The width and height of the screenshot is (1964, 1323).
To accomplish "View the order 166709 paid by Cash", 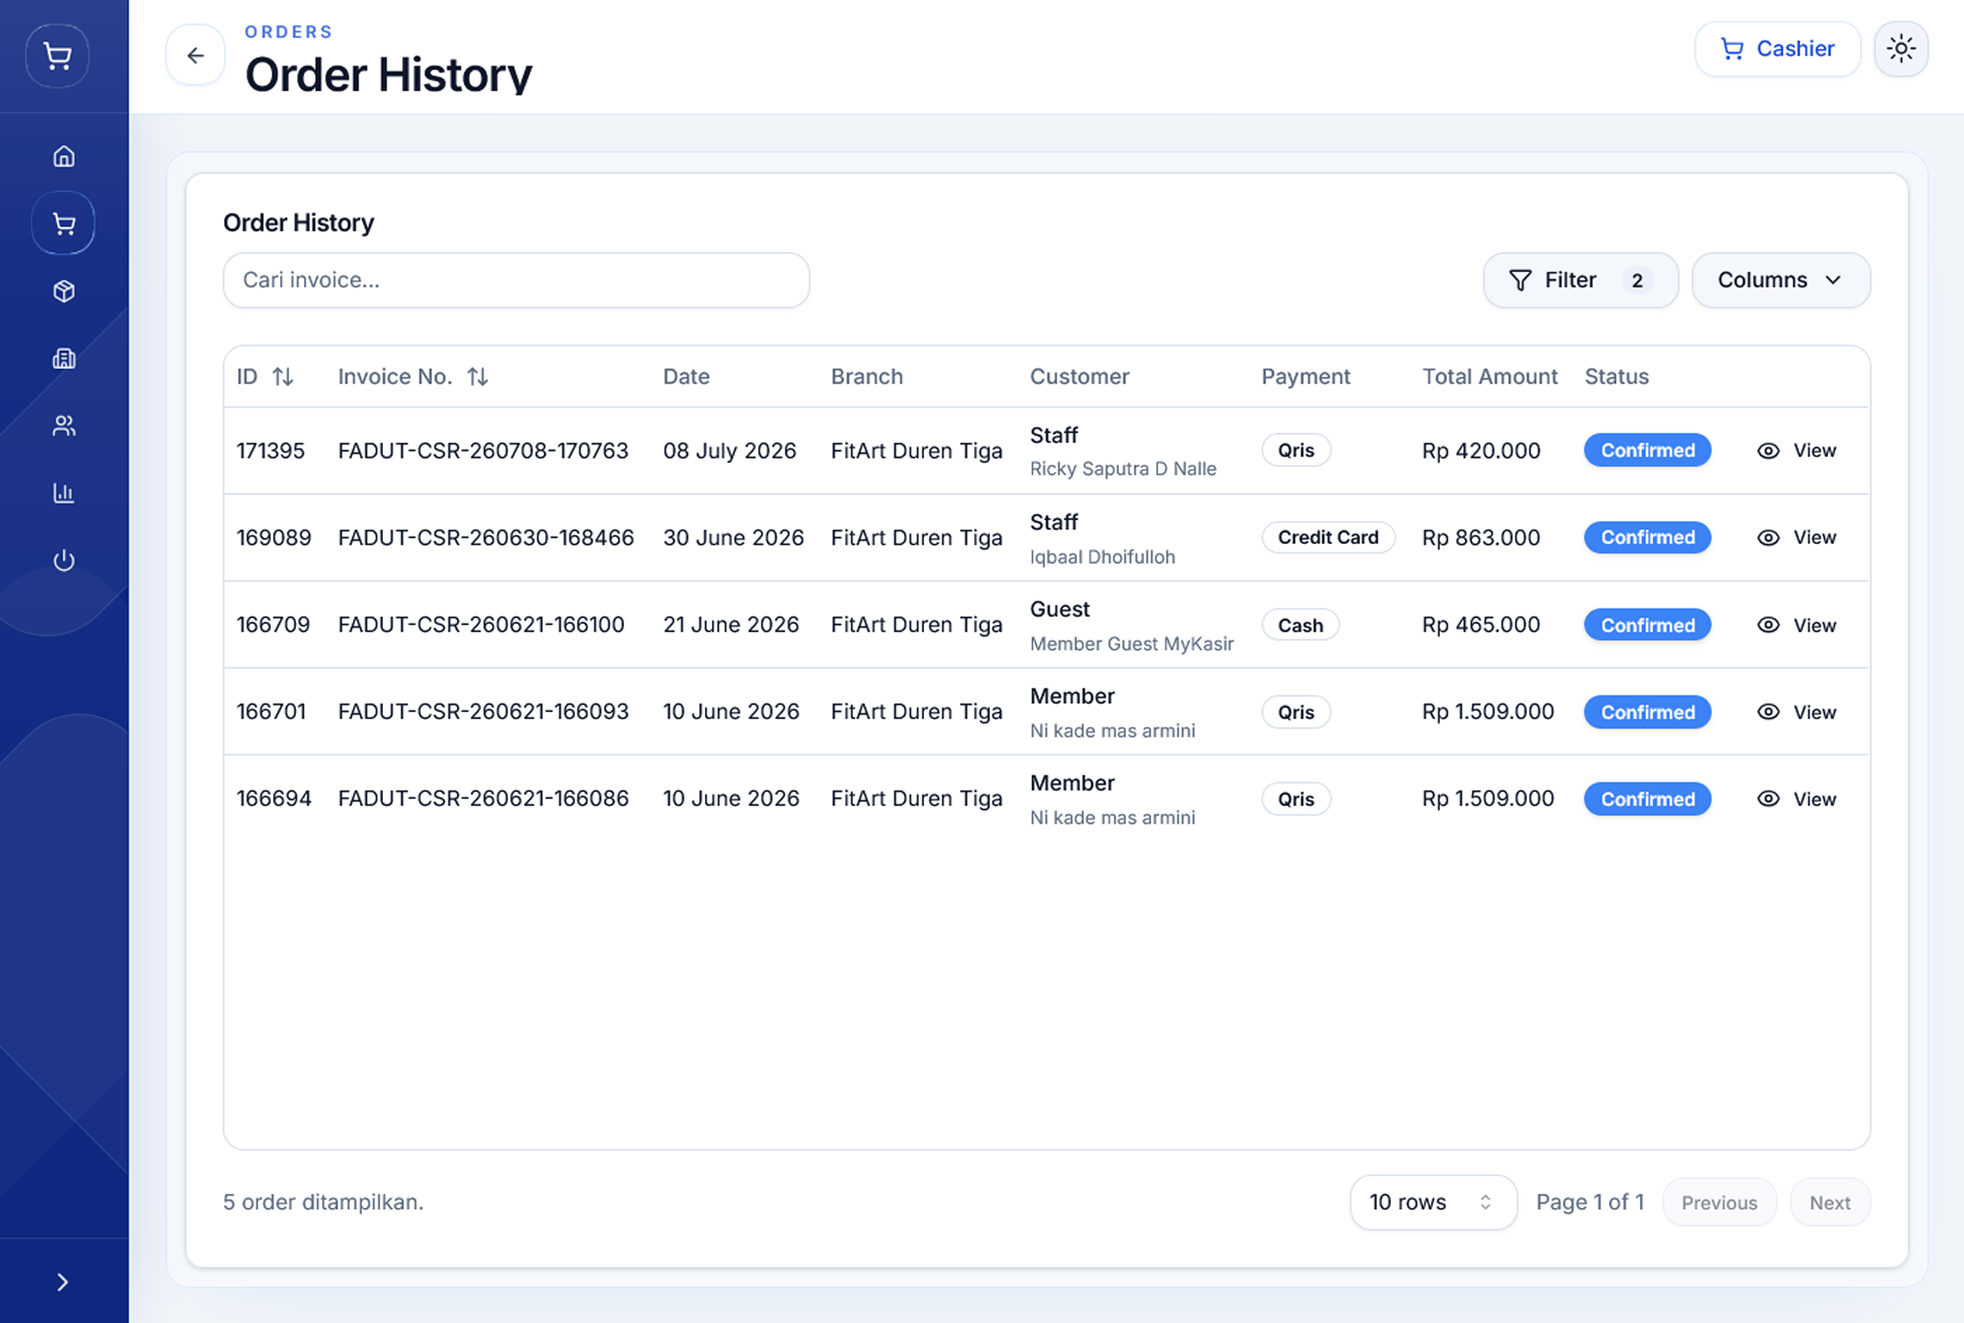I will 1796,625.
